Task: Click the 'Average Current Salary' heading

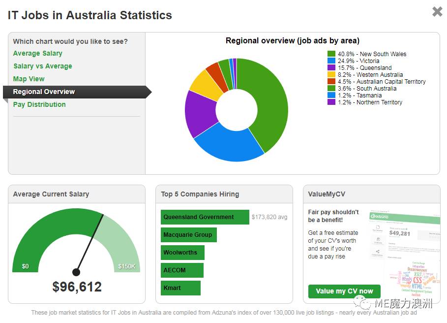Action: [51, 194]
